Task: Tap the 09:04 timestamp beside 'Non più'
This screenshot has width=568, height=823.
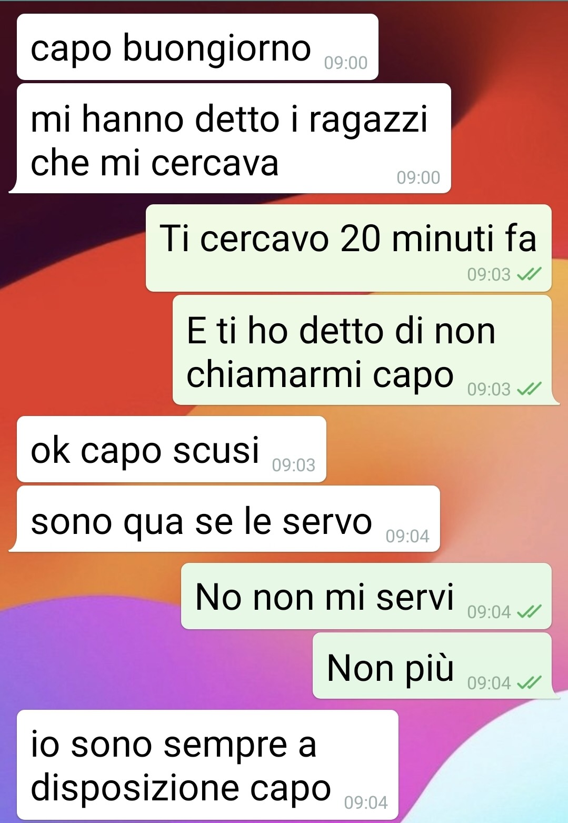Action: 489,683
